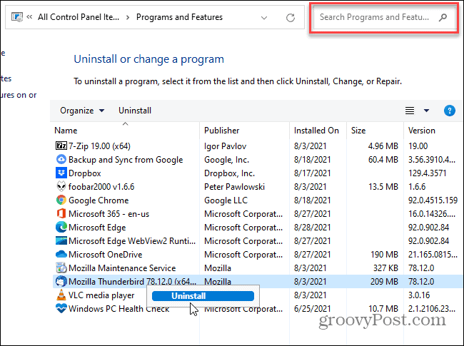Sort by the Name column header
The width and height of the screenshot is (464, 346).
point(66,131)
